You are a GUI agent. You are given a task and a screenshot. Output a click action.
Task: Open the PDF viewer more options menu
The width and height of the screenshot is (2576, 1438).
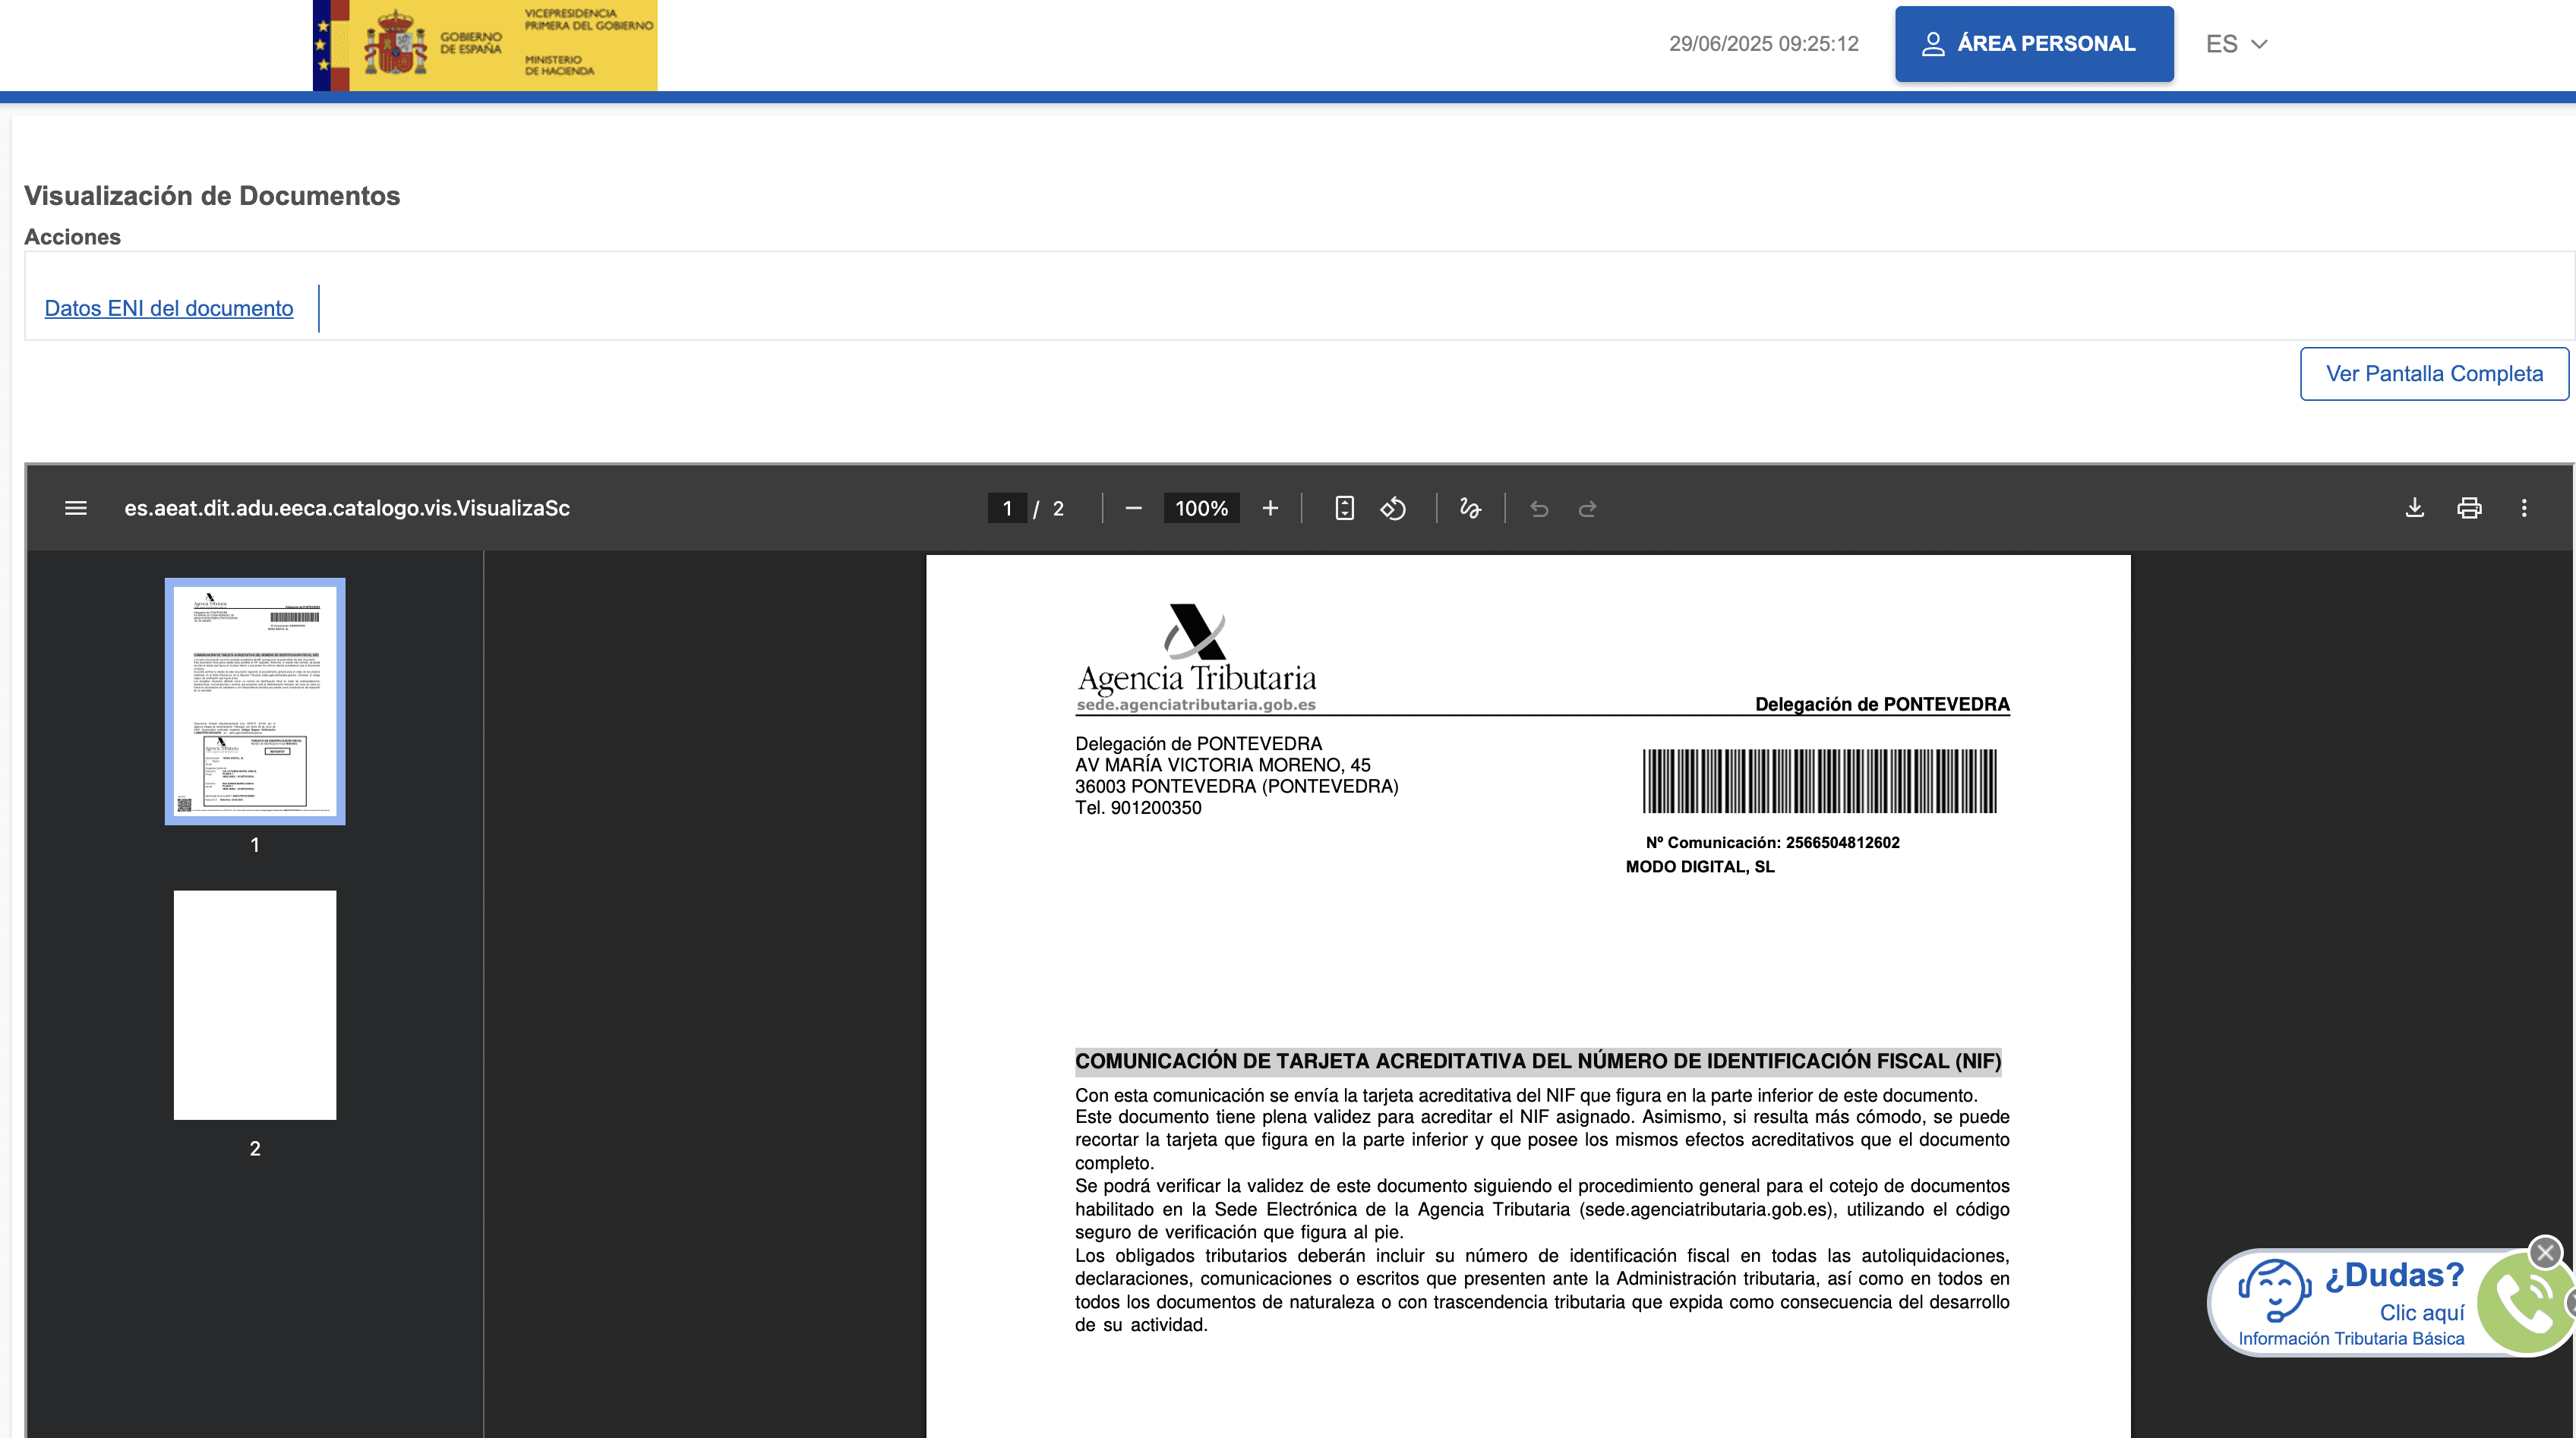click(2524, 508)
